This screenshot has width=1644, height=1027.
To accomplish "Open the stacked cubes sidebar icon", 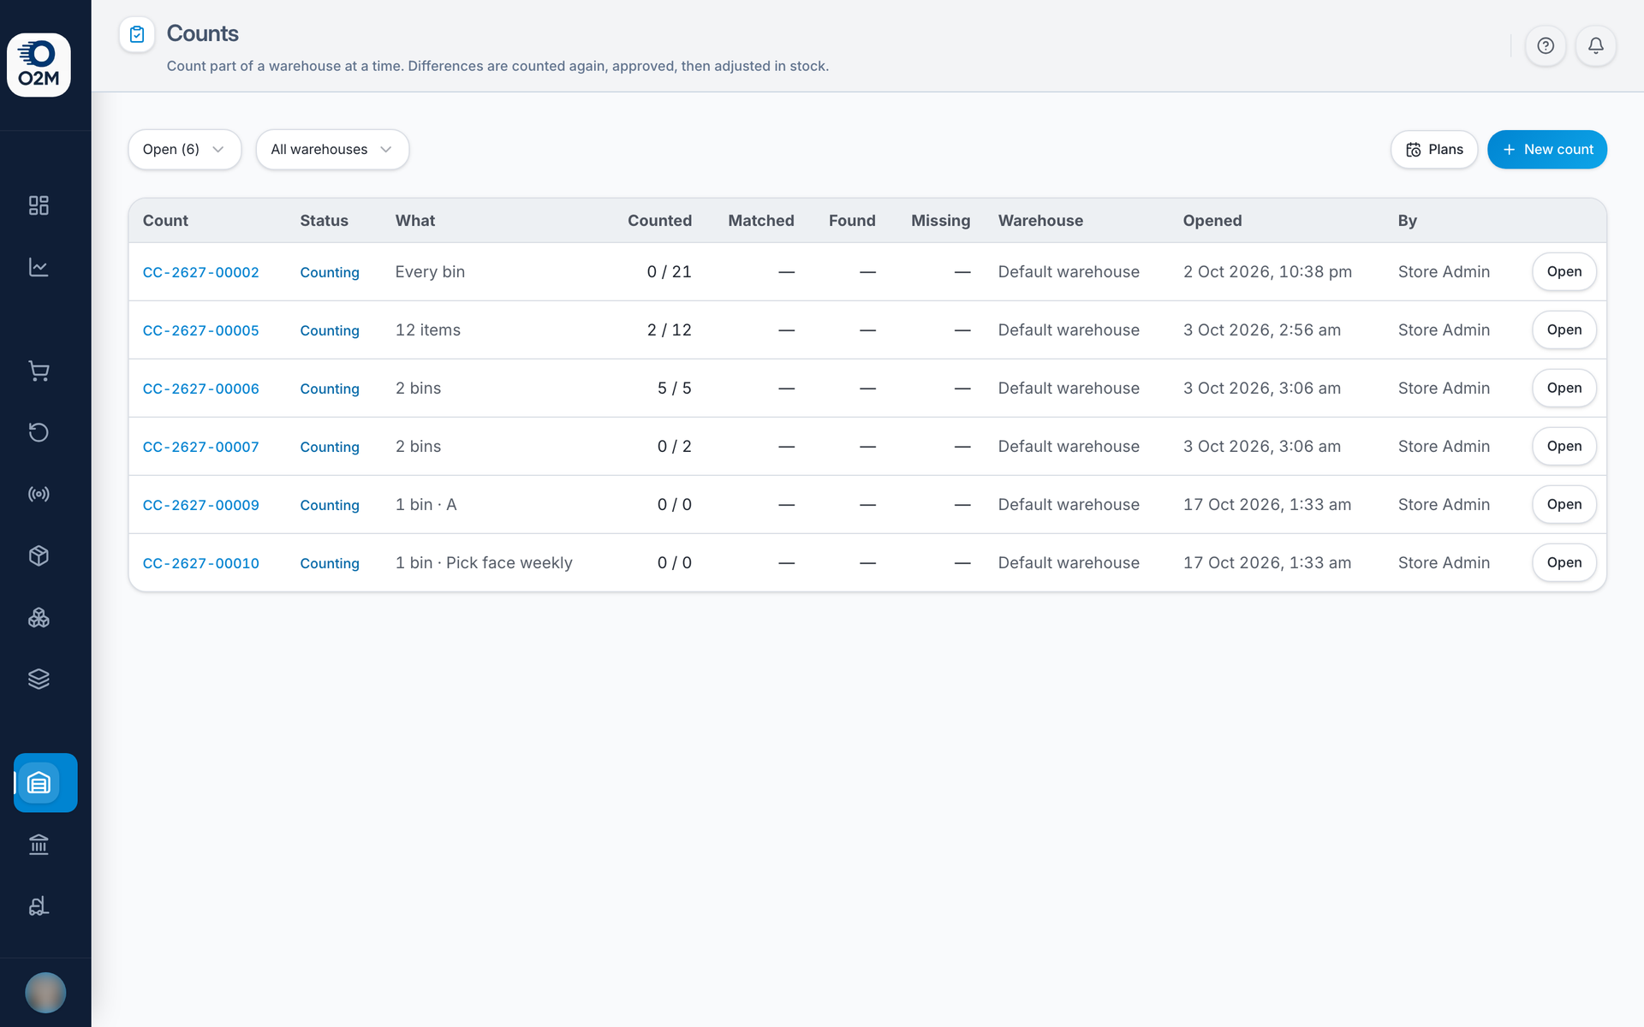I will [x=39, y=617].
